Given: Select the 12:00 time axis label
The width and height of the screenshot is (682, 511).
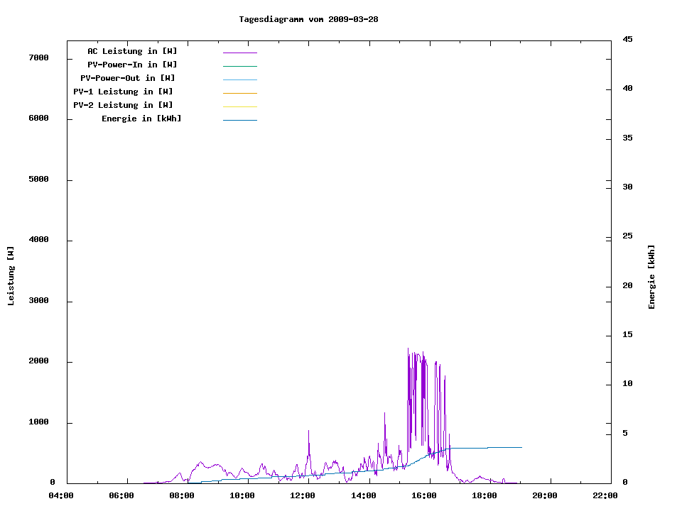Looking at the screenshot, I should pyautogui.click(x=303, y=496).
